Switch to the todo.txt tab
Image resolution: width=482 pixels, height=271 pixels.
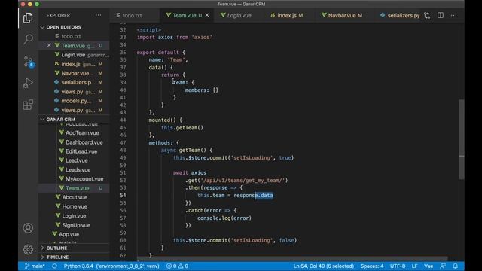(x=133, y=15)
